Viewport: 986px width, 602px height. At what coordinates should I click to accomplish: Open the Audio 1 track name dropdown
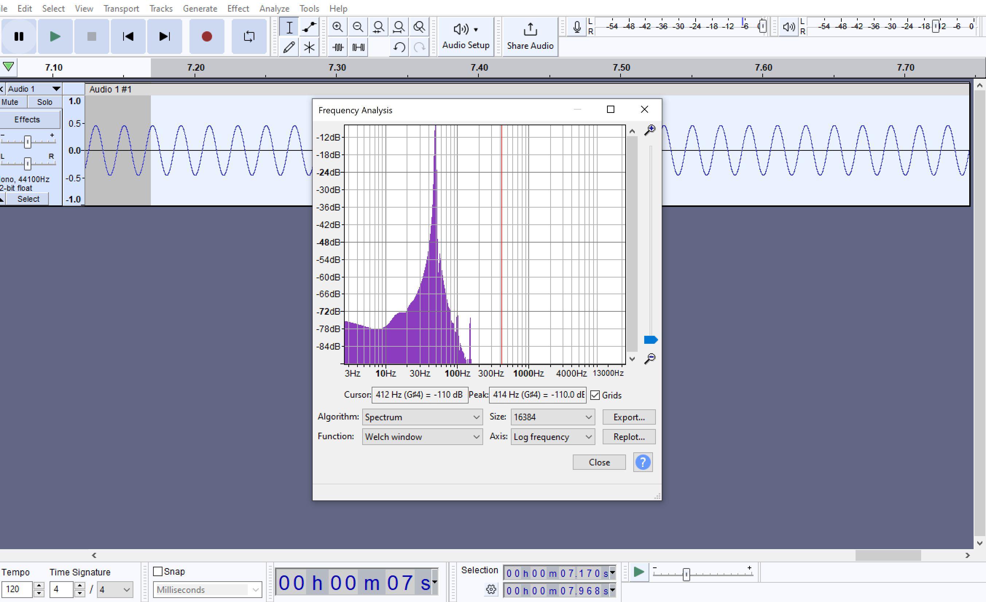tap(34, 89)
